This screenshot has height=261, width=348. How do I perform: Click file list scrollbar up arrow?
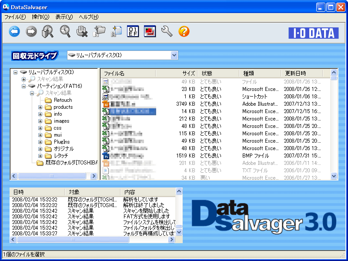tap(334, 72)
